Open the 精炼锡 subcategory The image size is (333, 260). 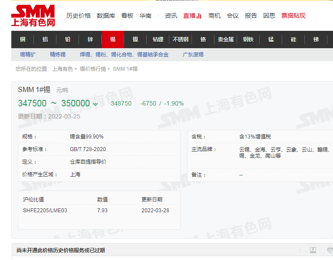pos(58,55)
